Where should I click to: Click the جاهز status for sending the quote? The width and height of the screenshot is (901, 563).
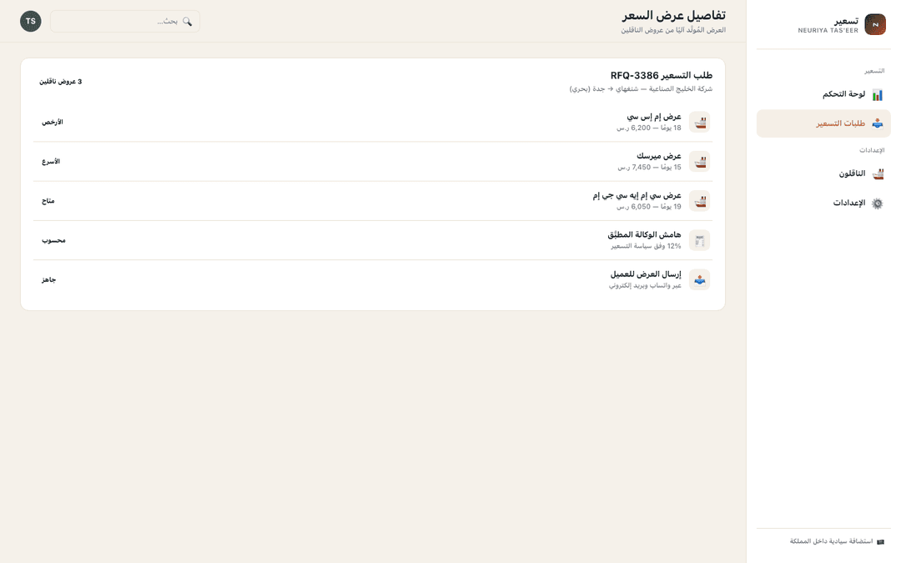pyautogui.click(x=49, y=279)
